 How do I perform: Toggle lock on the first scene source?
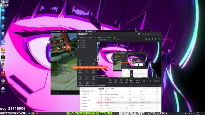80,41
